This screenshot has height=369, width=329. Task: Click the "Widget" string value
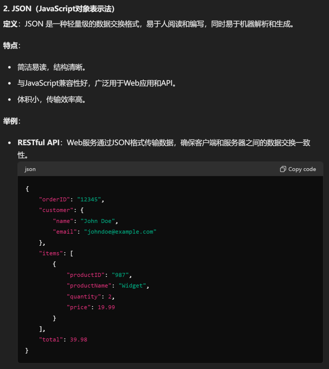(133, 286)
